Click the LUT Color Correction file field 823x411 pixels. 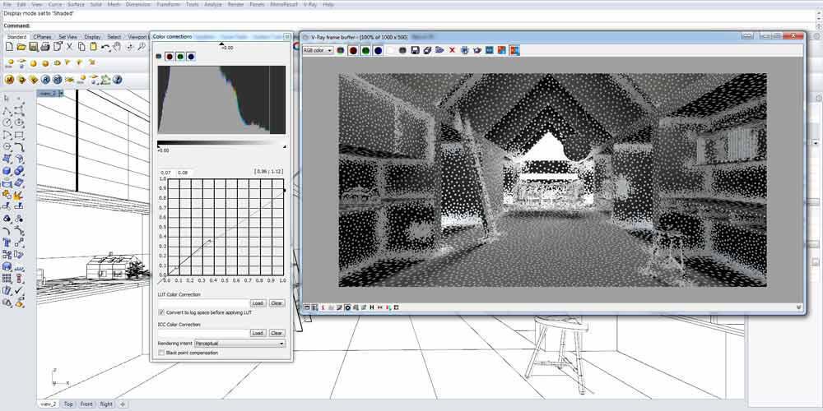pos(203,303)
